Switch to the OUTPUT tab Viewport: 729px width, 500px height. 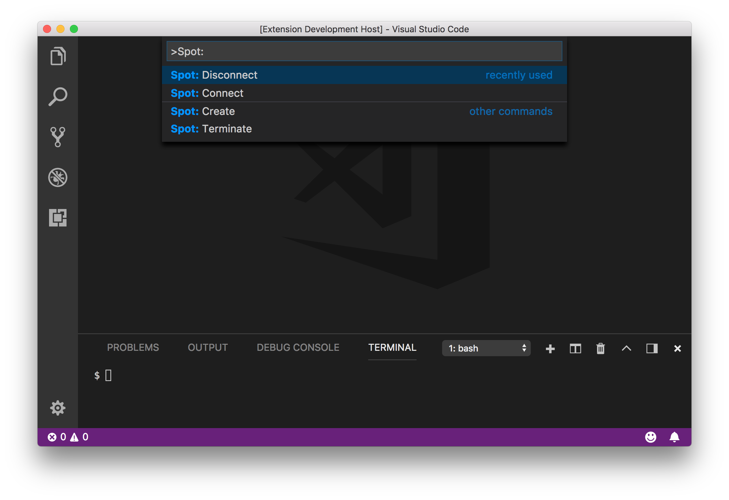click(207, 347)
